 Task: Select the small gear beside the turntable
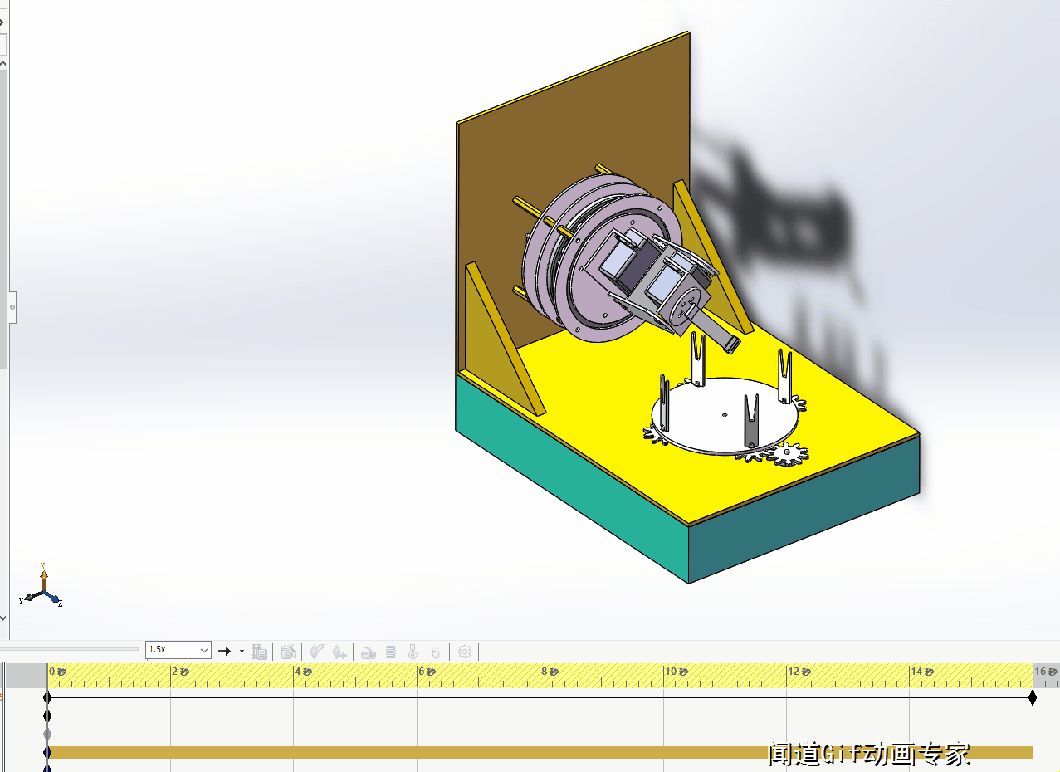coord(788,452)
